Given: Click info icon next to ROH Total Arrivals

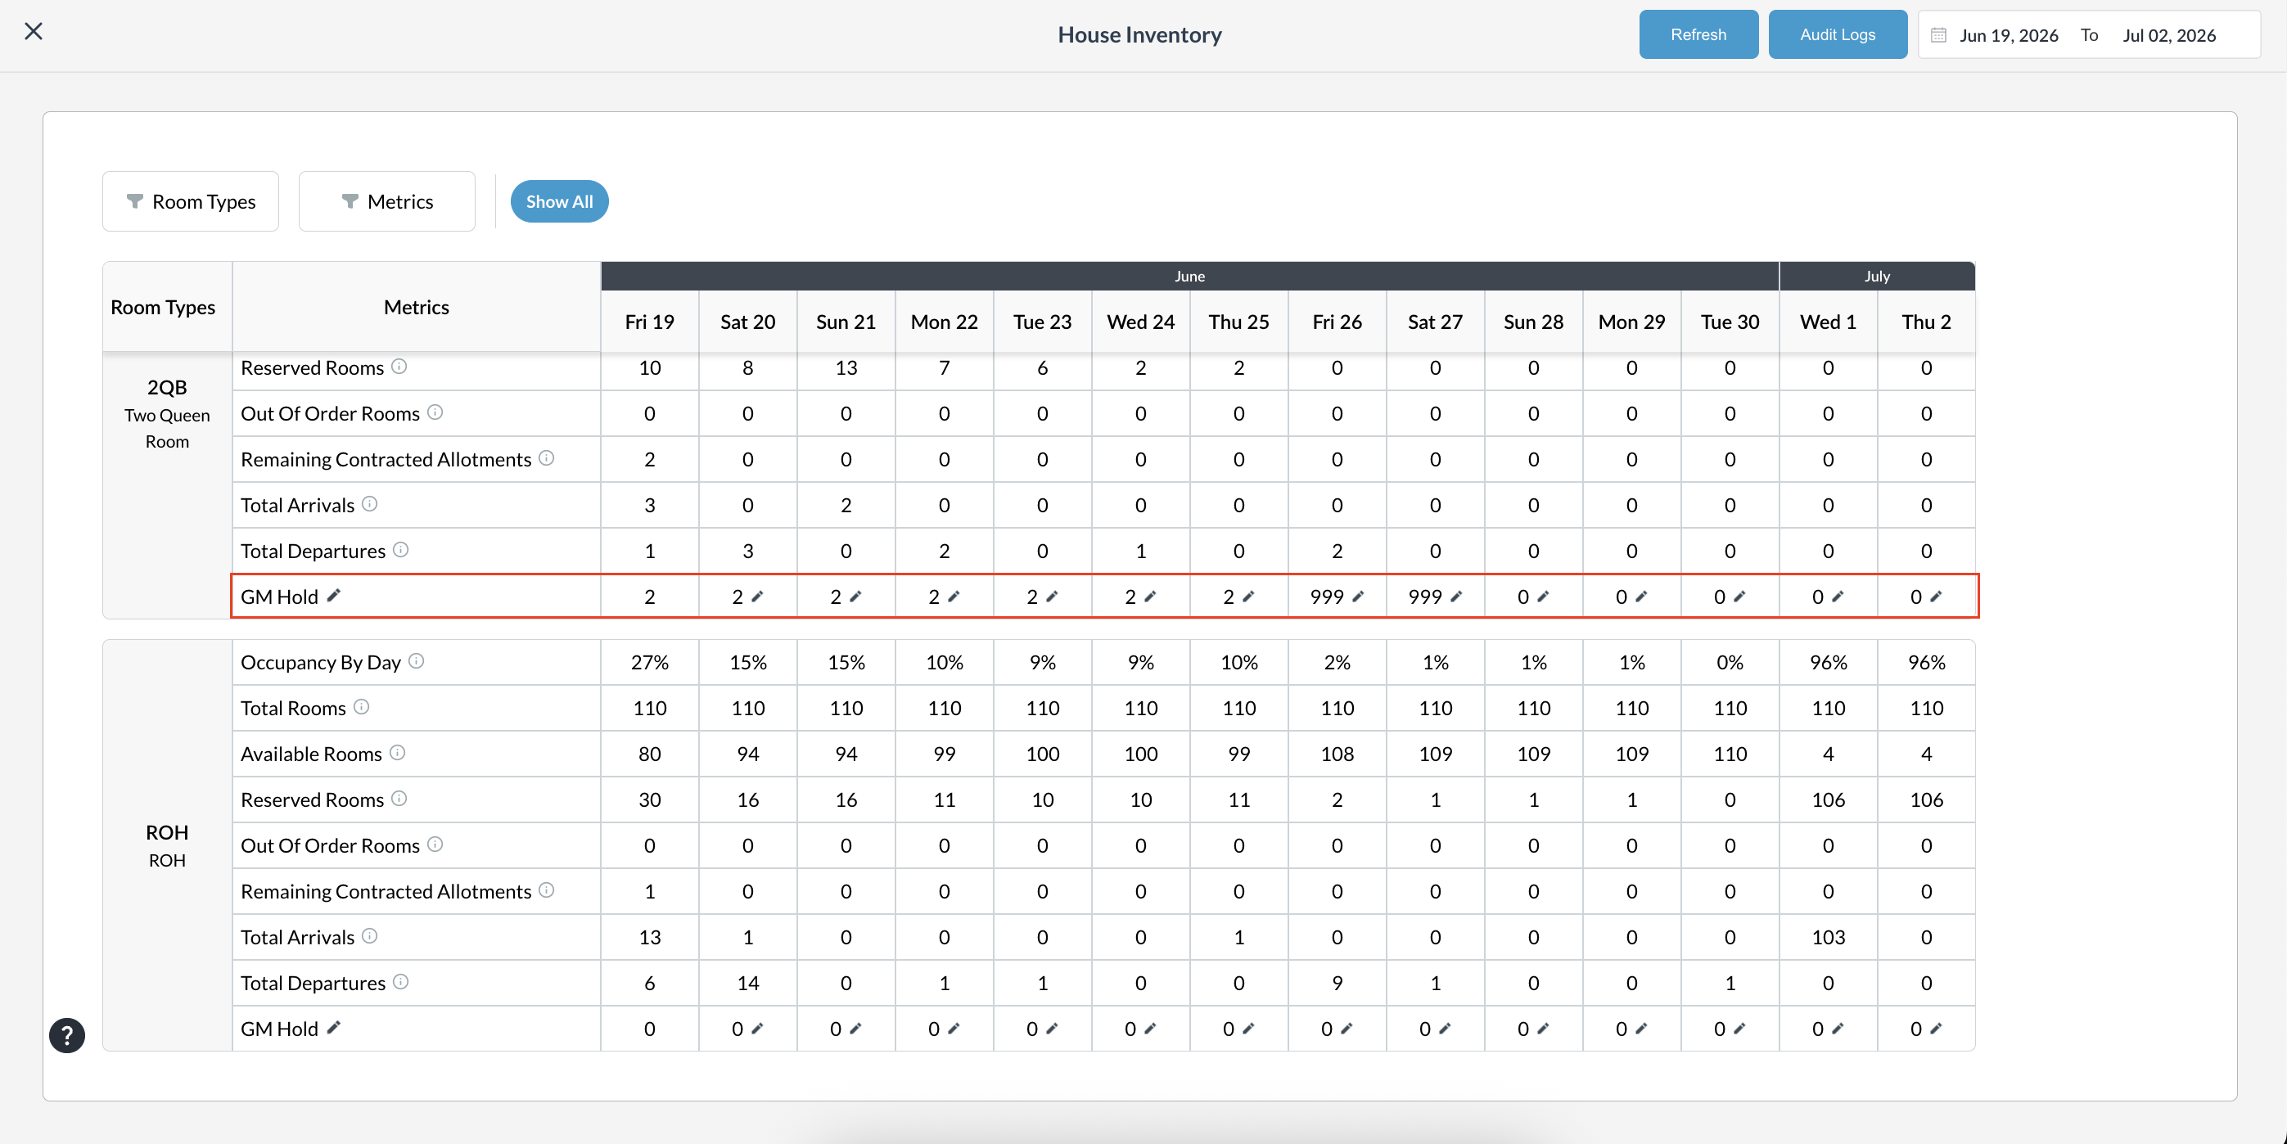Looking at the screenshot, I should click(x=370, y=936).
